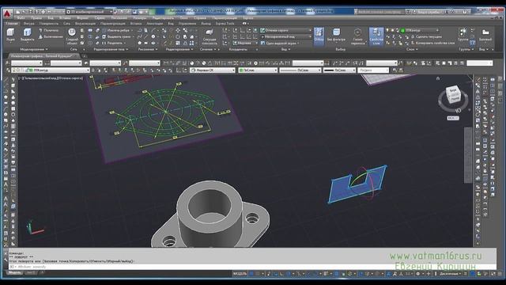Open the AutoCAD application menu button
506x285 pixels.
[7, 13]
